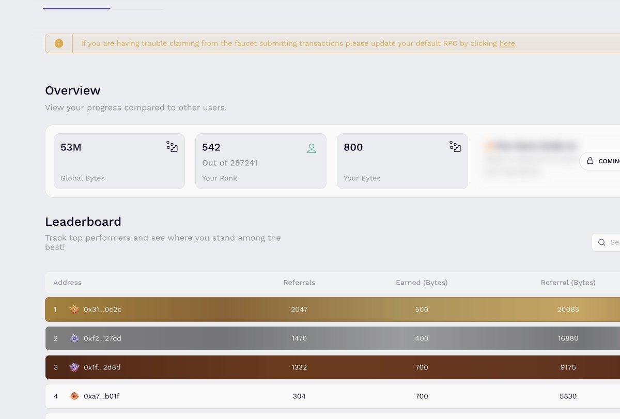Focus the leaderboard search field
This screenshot has height=419, width=620.
click(x=606, y=242)
